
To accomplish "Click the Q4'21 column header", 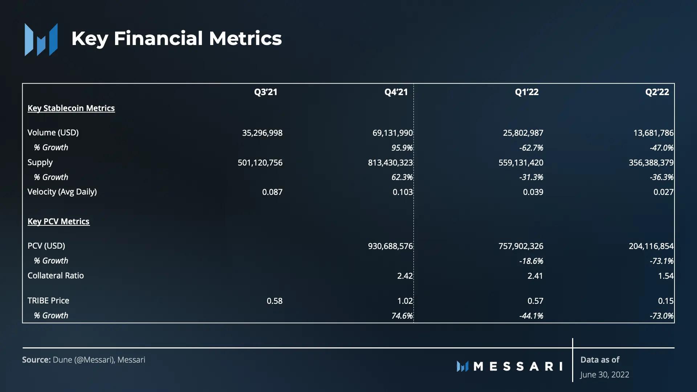I will pos(396,92).
